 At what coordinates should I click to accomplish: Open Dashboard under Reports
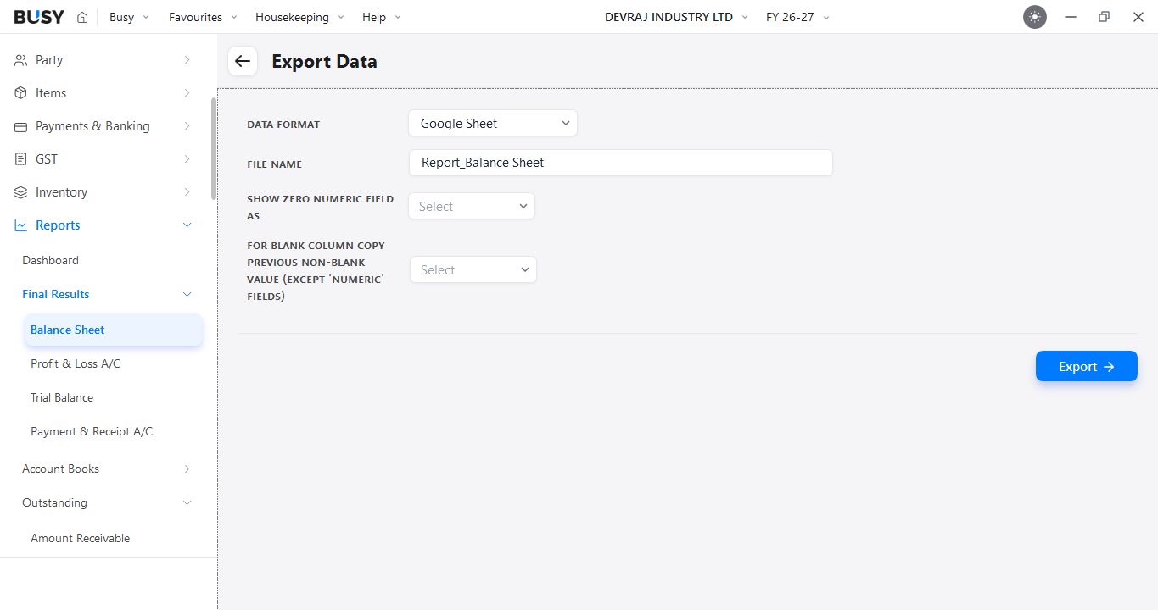[x=50, y=261]
